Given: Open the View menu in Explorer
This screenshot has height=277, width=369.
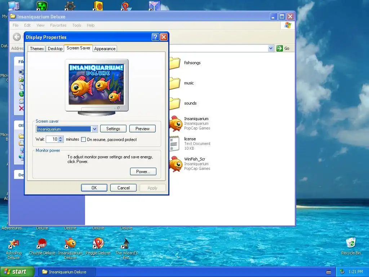Looking at the screenshot, I should point(40,25).
